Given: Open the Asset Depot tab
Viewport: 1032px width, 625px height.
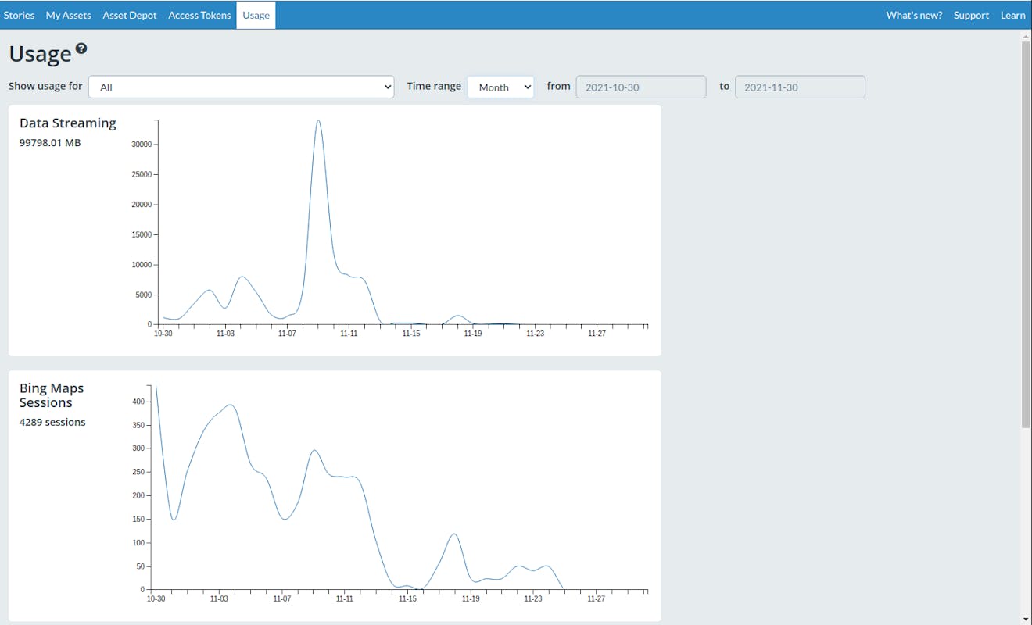Looking at the screenshot, I should point(130,15).
